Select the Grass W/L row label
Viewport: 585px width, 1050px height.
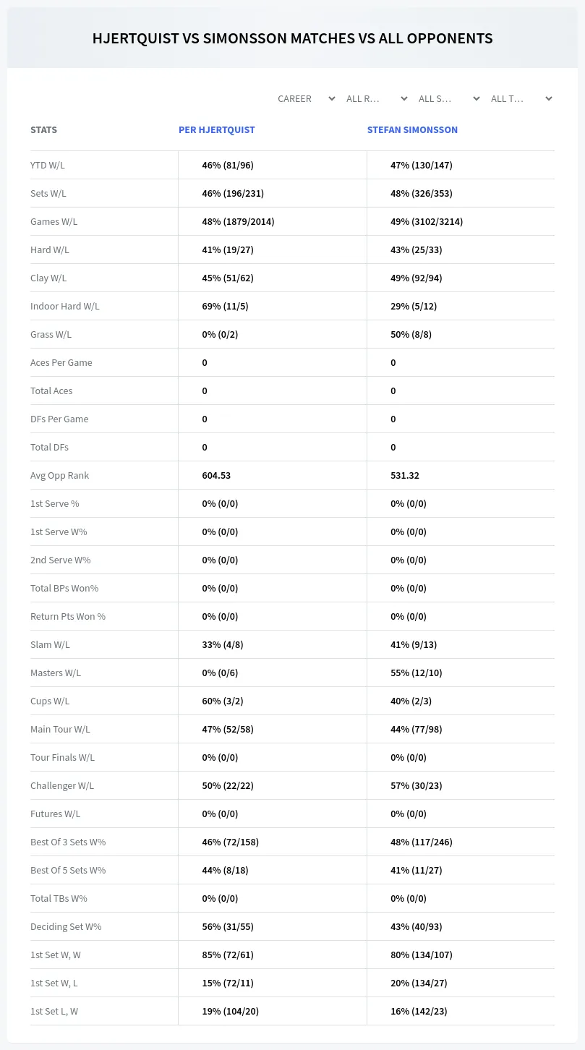point(51,334)
